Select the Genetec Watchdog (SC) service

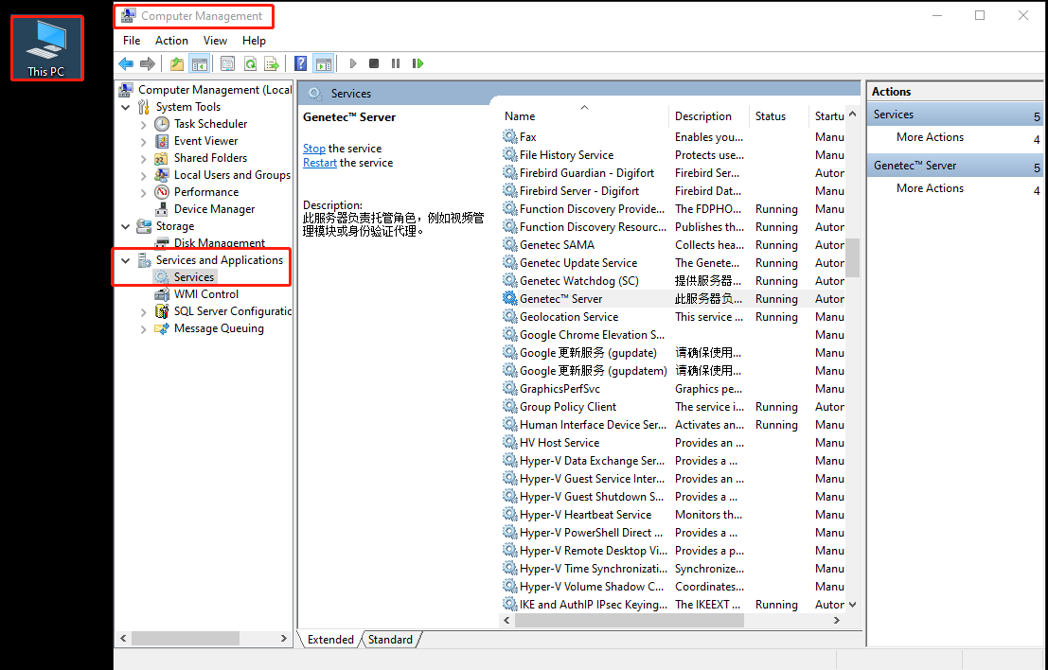tap(578, 281)
